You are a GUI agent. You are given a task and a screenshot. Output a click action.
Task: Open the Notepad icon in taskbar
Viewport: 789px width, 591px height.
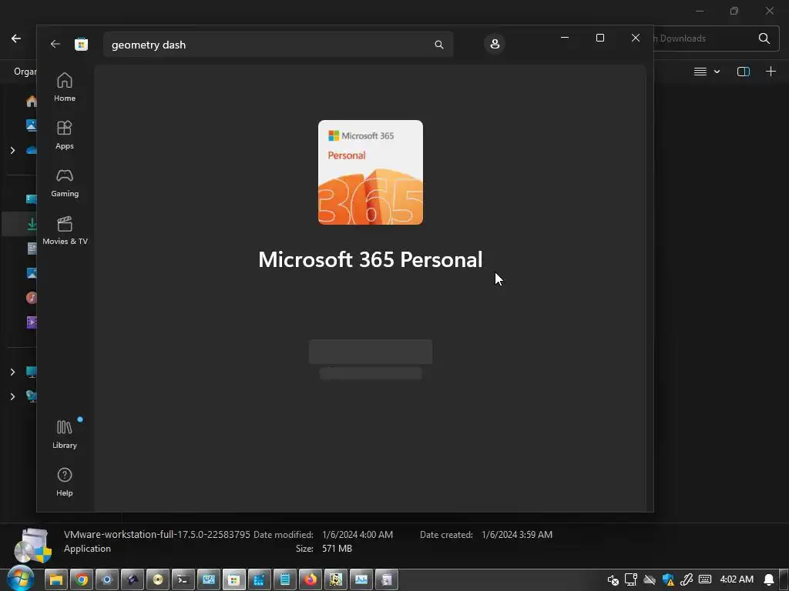(x=285, y=579)
